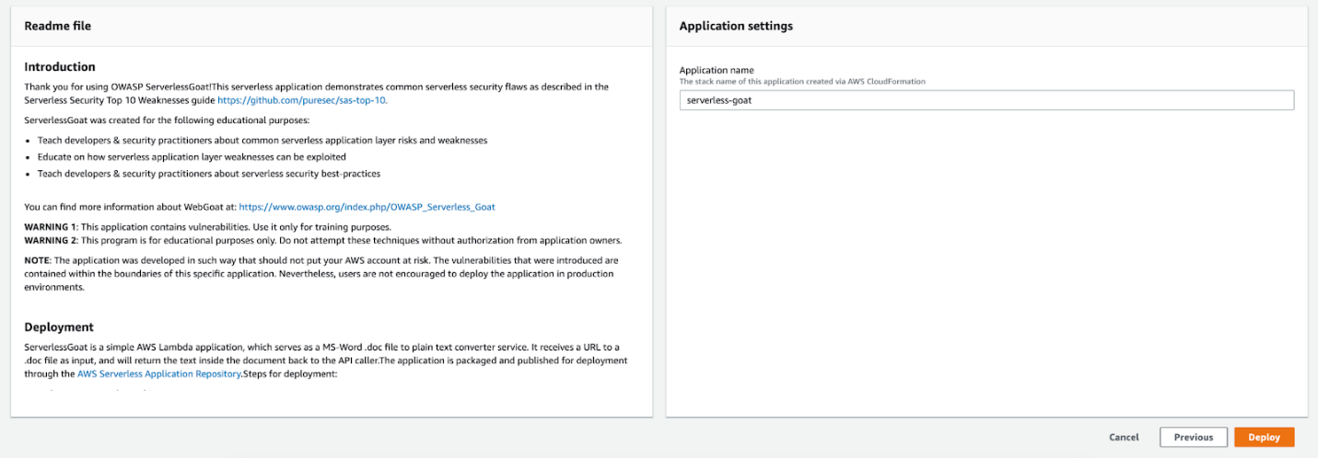Open the OWASP_Serverless_Goat wiki link
The width and height of the screenshot is (1318, 458).
[x=367, y=208]
